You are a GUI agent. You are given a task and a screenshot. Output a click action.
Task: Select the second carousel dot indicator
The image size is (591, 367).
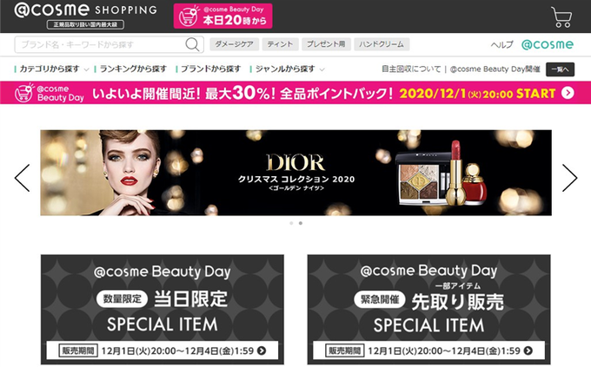[301, 223]
